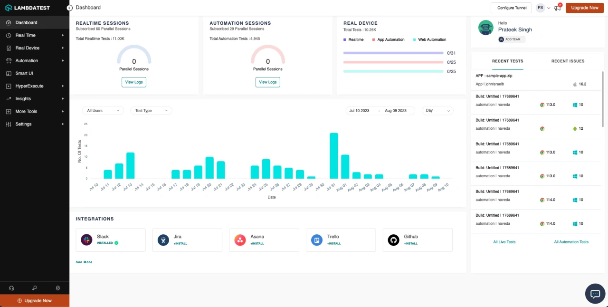Click the Jul 10 2023 start date field
The width and height of the screenshot is (608, 307).
coord(359,111)
